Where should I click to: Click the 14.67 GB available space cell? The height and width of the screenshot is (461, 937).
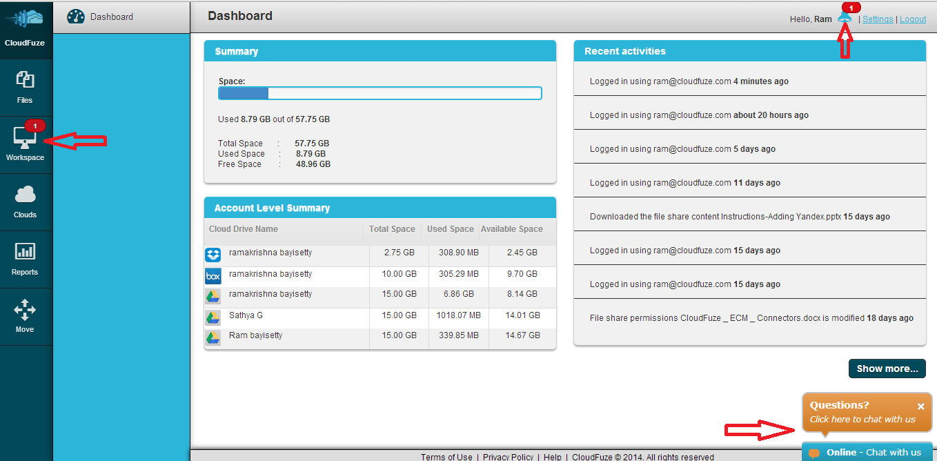tap(522, 335)
